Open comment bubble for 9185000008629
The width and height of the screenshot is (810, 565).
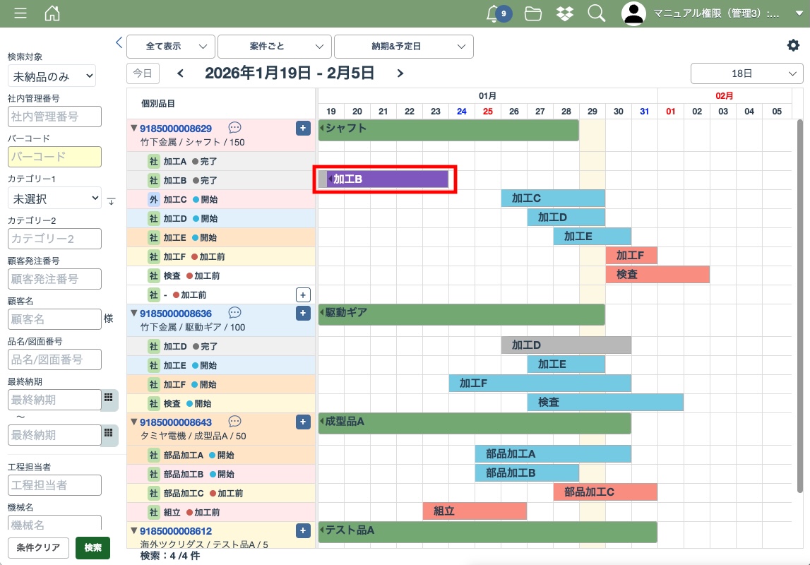(235, 128)
